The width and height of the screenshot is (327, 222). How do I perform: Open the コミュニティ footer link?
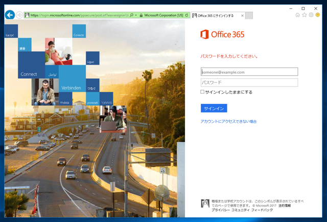(x=241, y=210)
